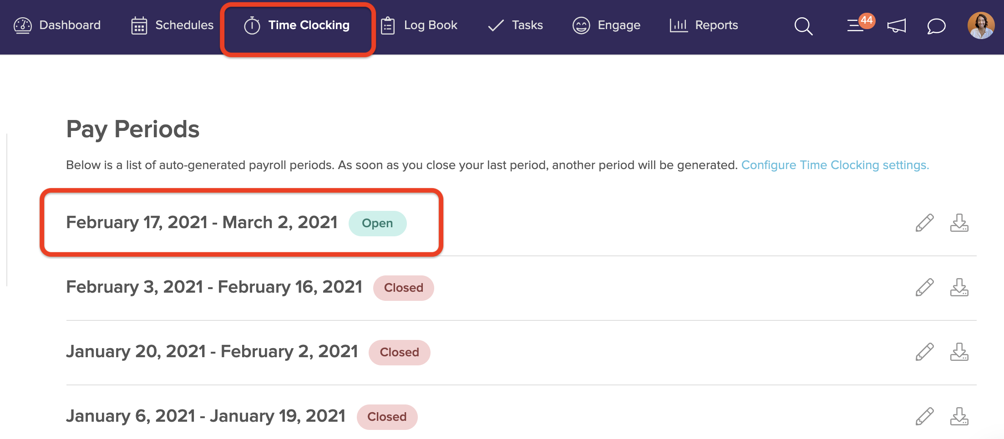Export the January 6 pay period
This screenshot has height=439, width=1004.
[959, 416]
